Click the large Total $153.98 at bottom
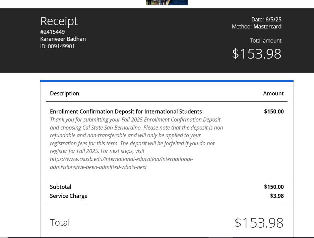Viewport: 314px width, 238px height. point(259,223)
